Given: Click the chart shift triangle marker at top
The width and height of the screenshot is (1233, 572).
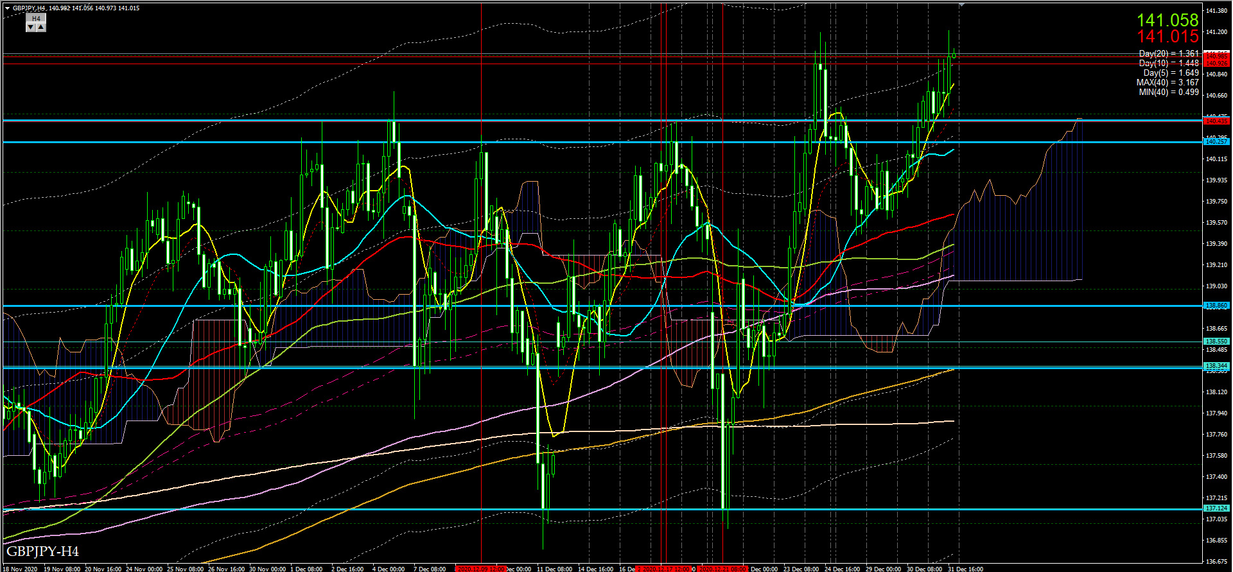Looking at the screenshot, I should 961,5.
